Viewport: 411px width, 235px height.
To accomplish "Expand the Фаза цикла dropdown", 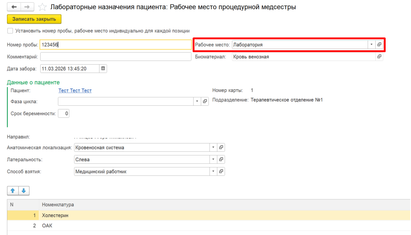I will pos(197,101).
